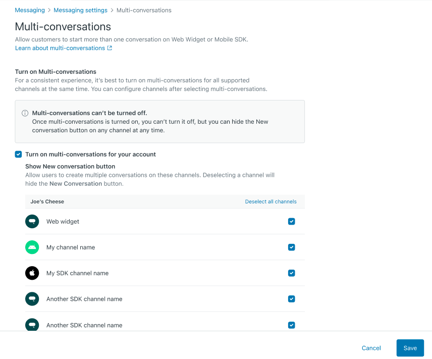Save the multi-conversations settings
This screenshot has width=432, height=359.
pos(410,348)
